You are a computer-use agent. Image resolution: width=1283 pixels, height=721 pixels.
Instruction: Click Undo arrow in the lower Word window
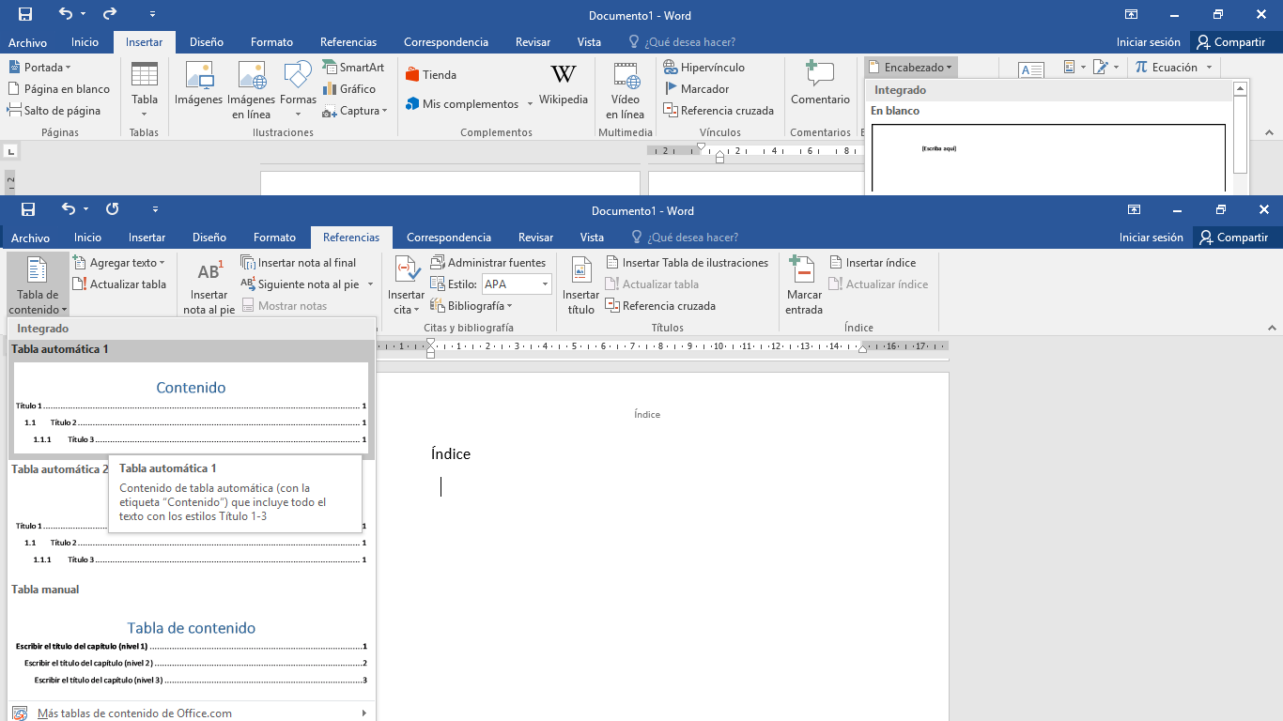tap(69, 209)
